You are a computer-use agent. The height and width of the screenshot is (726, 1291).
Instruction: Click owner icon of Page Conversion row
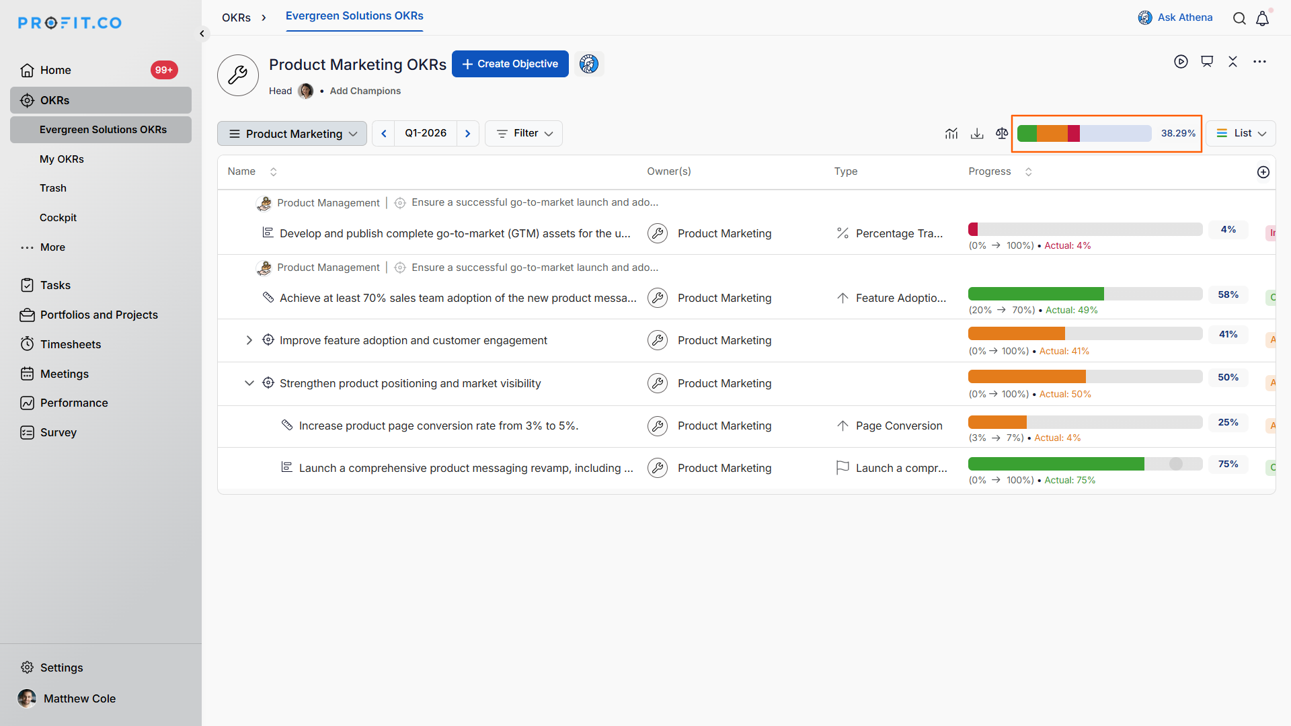pyautogui.click(x=657, y=426)
